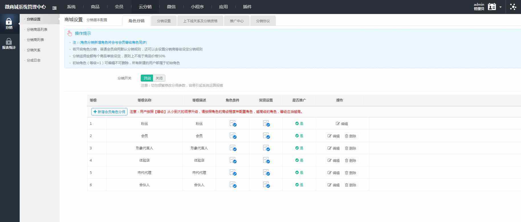Edit the 形象代言人 role
The height and width of the screenshot is (222, 521).
pos(333,148)
